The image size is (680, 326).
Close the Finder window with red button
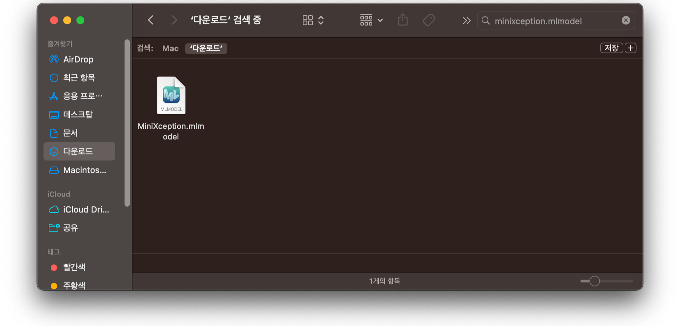coord(54,20)
